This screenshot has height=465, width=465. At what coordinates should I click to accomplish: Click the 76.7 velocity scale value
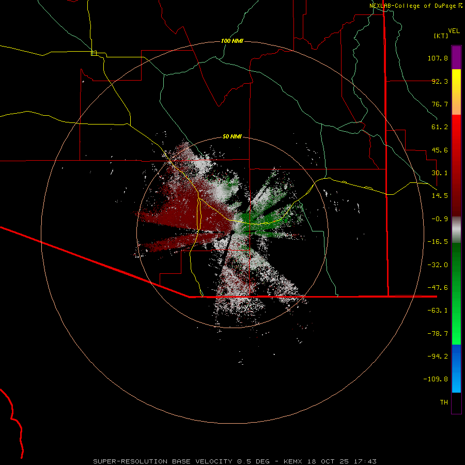click(440, 104)
